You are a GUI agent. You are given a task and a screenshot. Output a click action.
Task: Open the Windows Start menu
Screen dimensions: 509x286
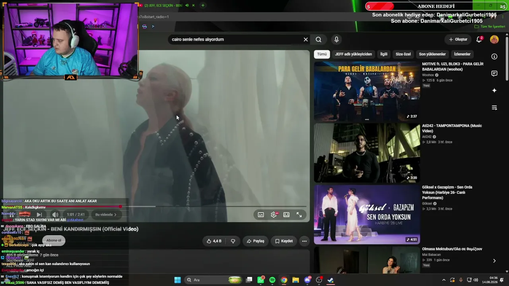(x=177, y=280)
